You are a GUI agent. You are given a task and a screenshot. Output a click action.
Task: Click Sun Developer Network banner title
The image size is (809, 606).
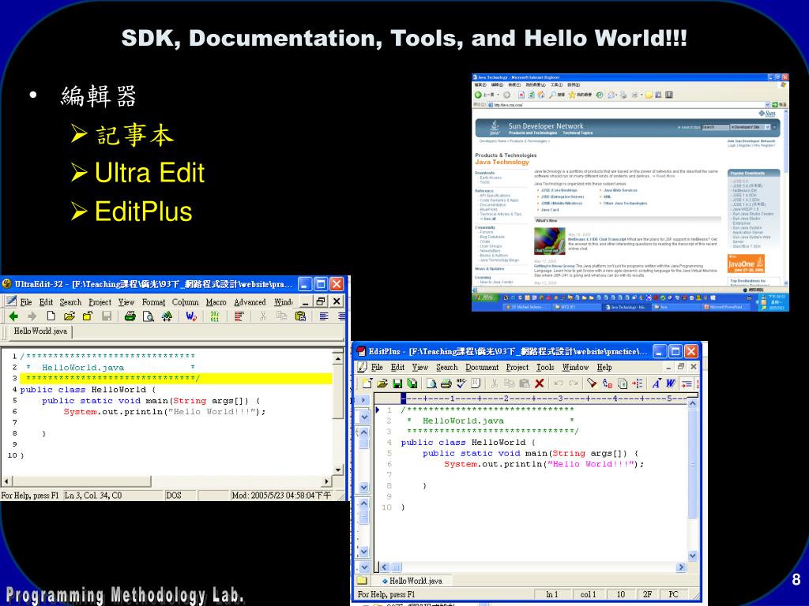pos(545,125)
